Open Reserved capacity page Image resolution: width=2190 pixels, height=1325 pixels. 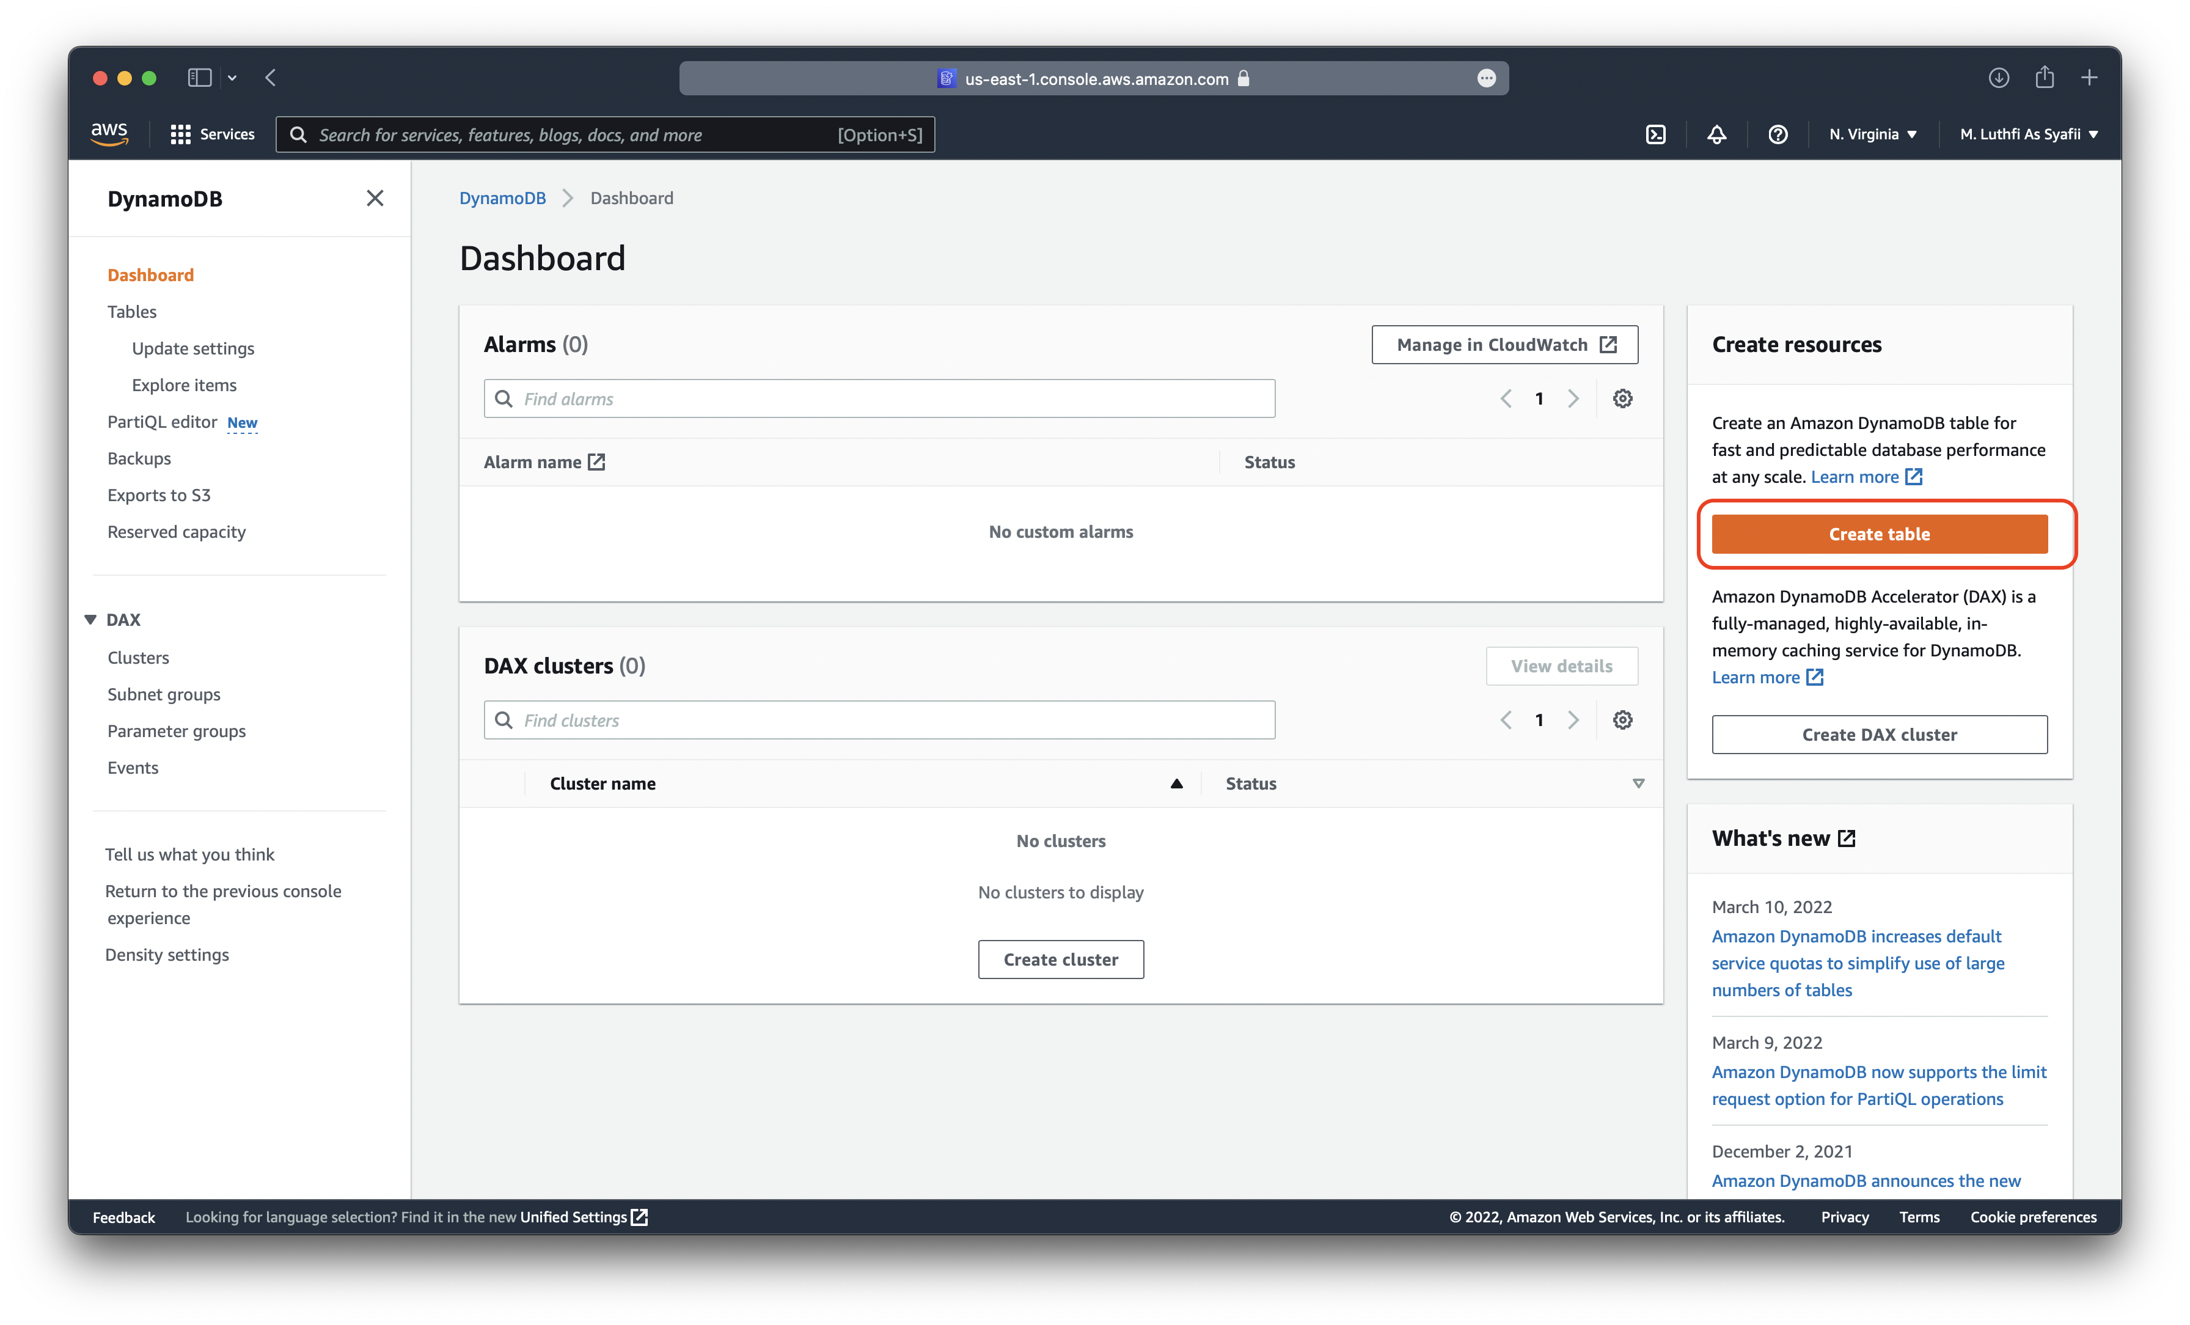coord(176,531)
